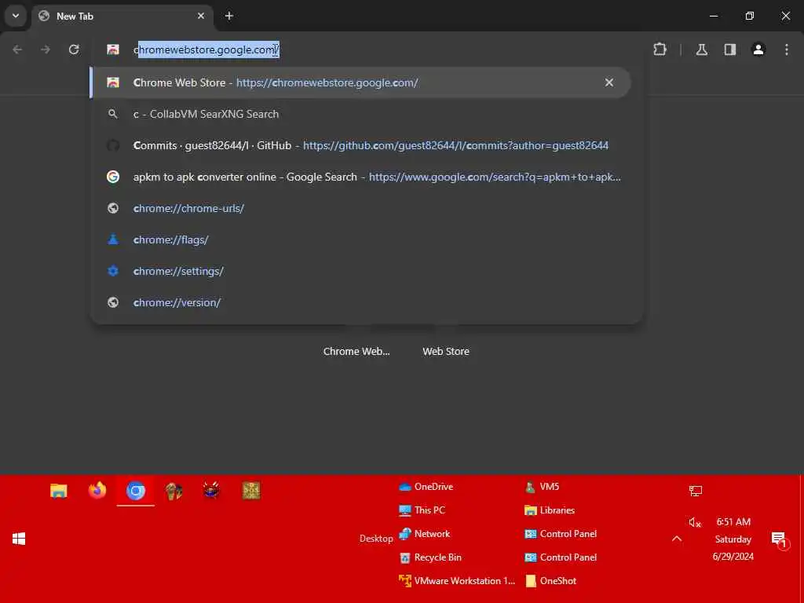Click the 6:51 AM clock
804x603 pixels.
coord(733,522)
